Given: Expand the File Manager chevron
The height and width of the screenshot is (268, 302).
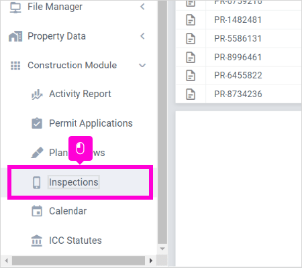Looking at the screenshot, I should tap(142, 7).
